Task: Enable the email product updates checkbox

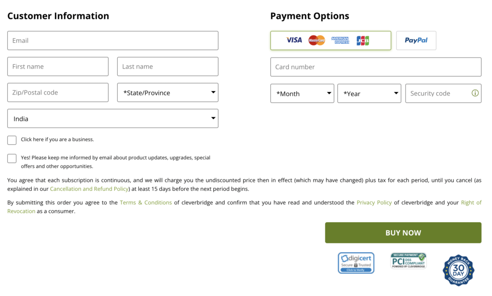Action: pos(12,158)
